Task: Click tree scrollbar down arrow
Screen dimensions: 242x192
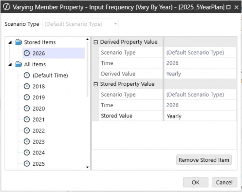Action: click(x=88, y=167)
